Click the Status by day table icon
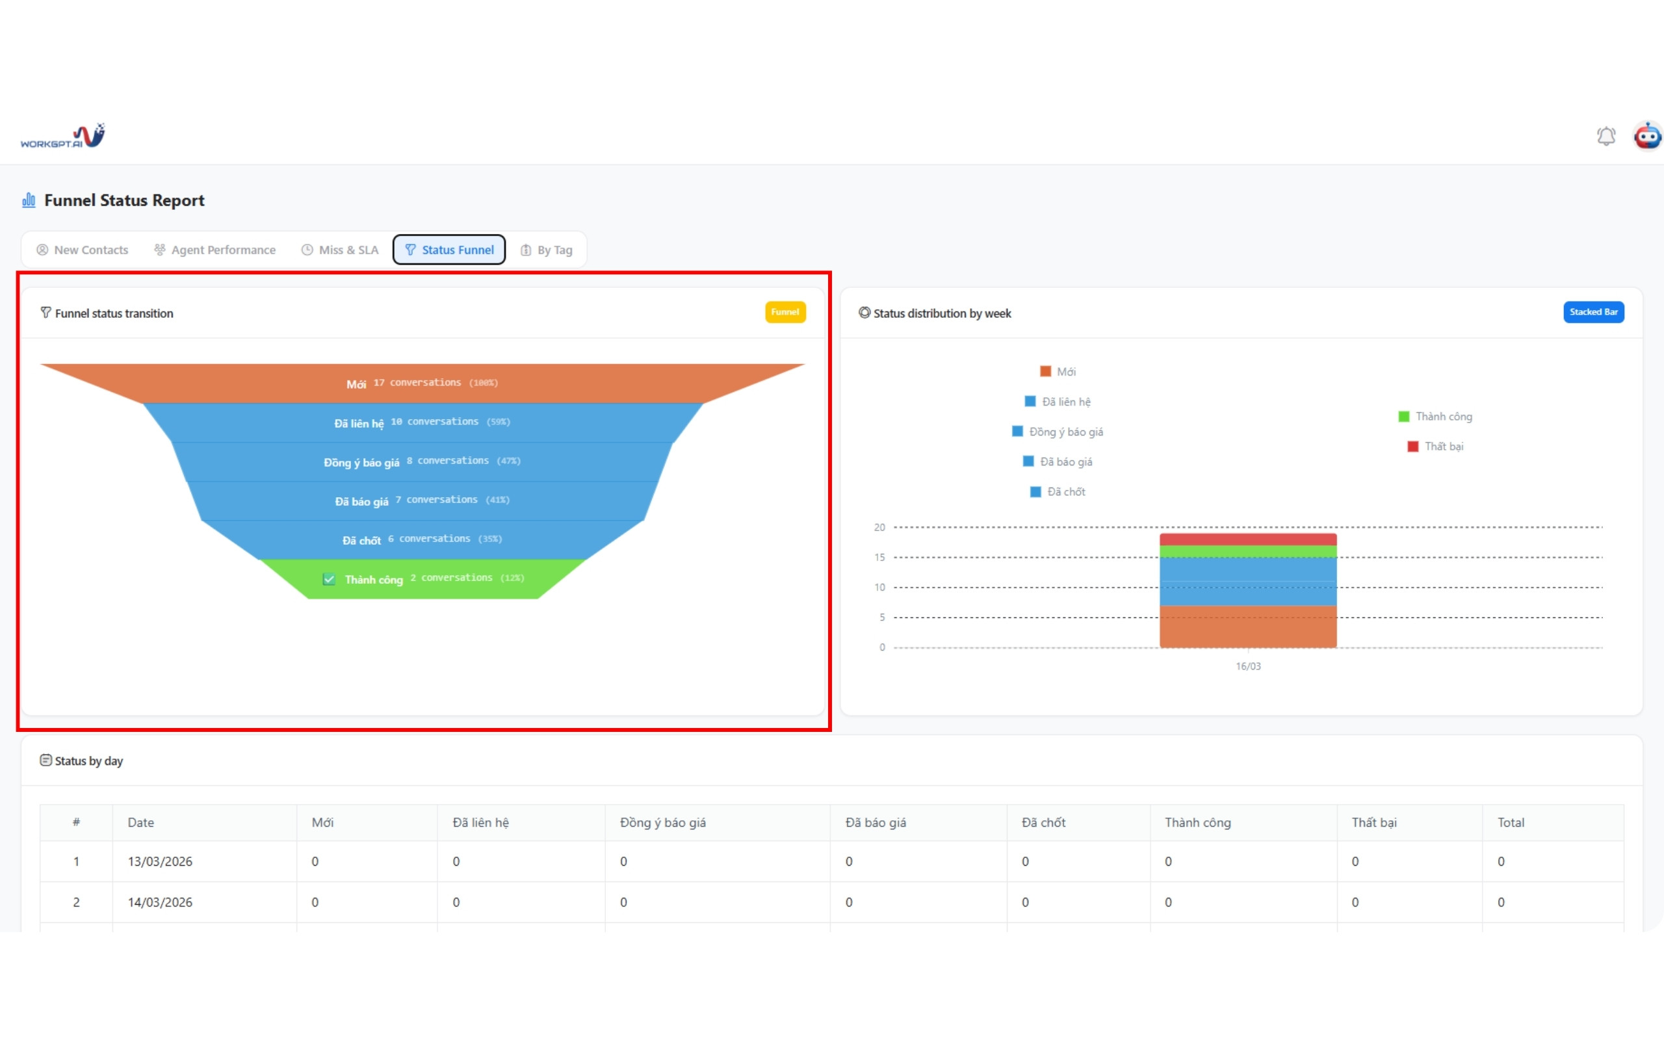The width and height of the screenshot is (1664, 1040). point(45,760)
